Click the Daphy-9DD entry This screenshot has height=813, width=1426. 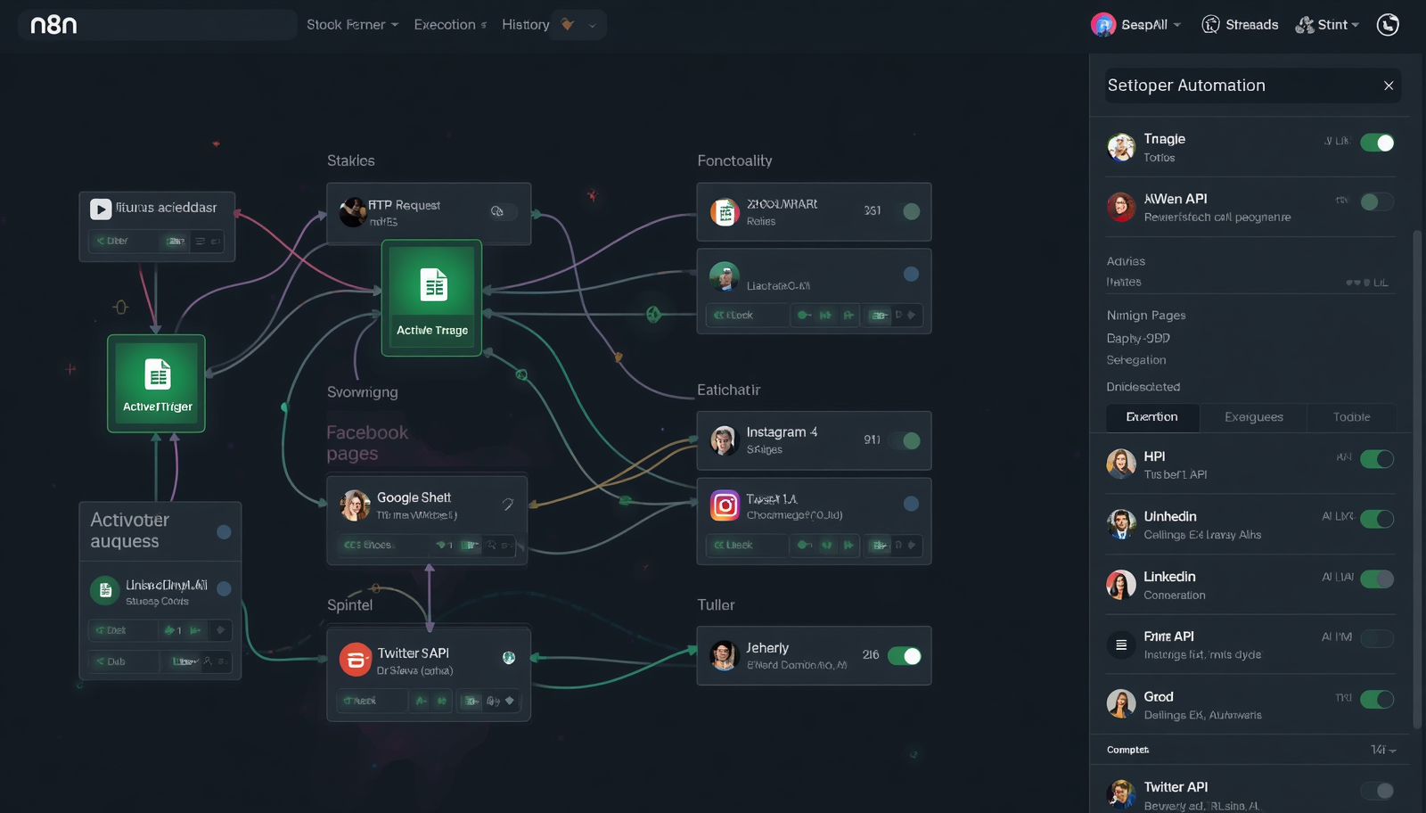1138,339
